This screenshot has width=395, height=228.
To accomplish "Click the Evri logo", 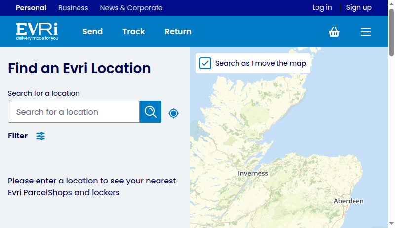I will pos(37,31).
